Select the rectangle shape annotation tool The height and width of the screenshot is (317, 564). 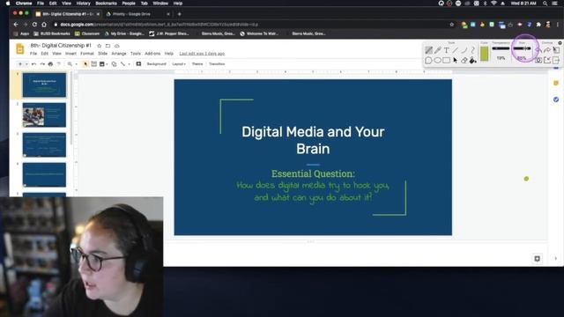(447, 61)
